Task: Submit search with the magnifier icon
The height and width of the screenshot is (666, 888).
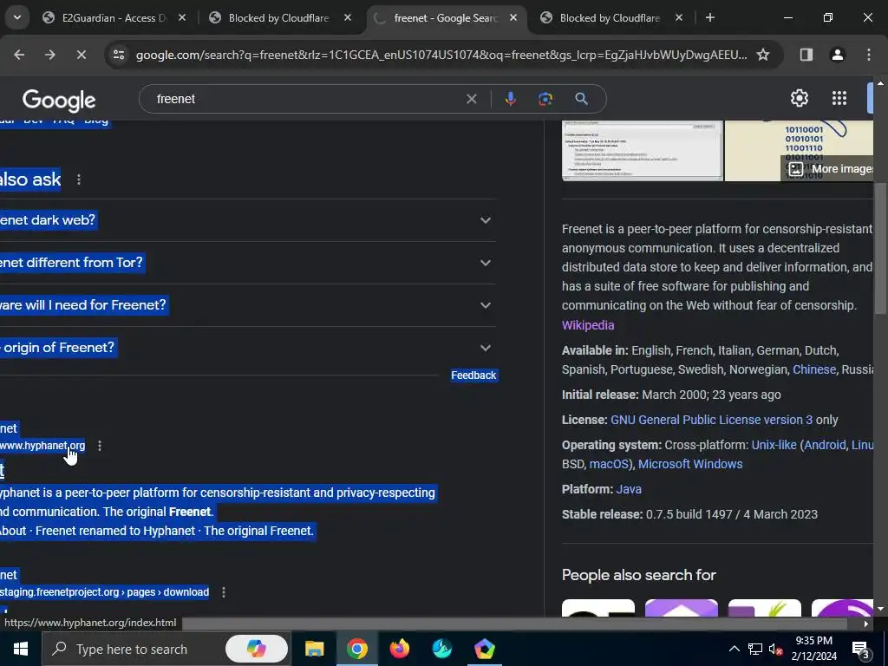Action: click(581, 99)
